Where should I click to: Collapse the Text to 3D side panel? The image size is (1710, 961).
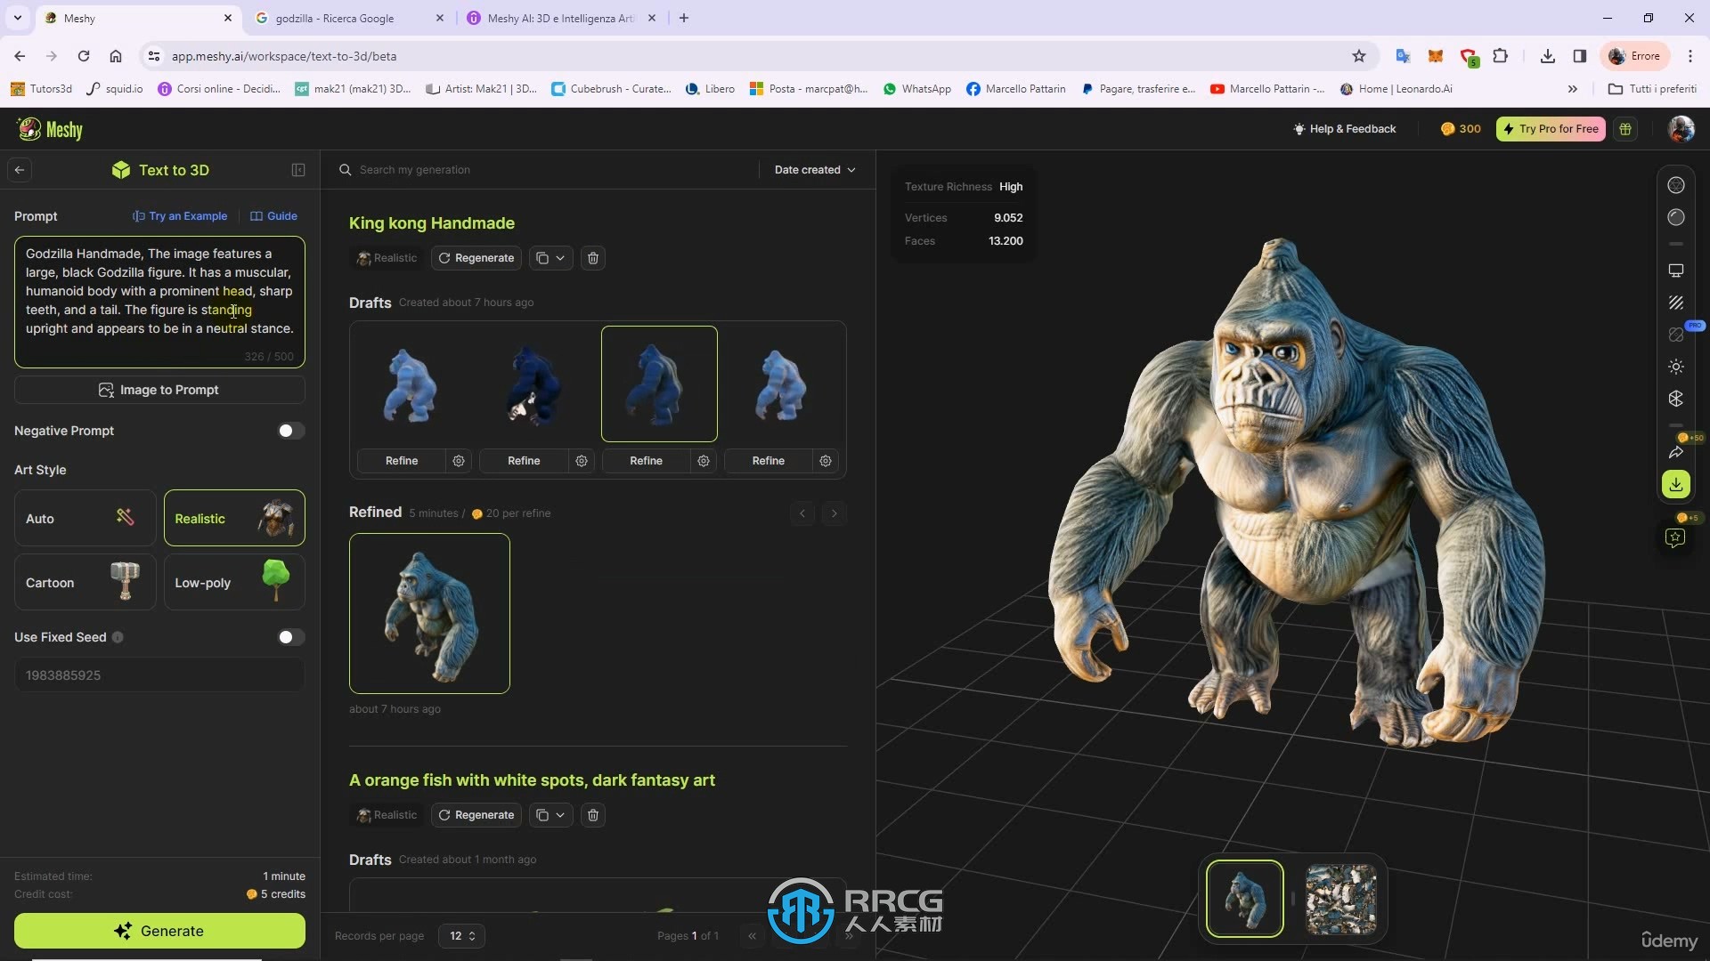298,170
